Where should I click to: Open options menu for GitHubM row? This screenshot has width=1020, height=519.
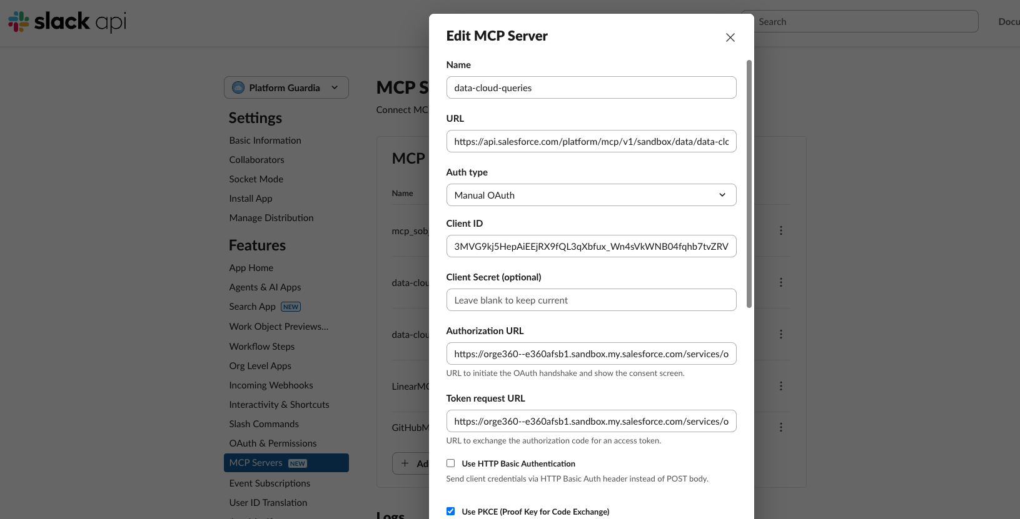(780, 427)
